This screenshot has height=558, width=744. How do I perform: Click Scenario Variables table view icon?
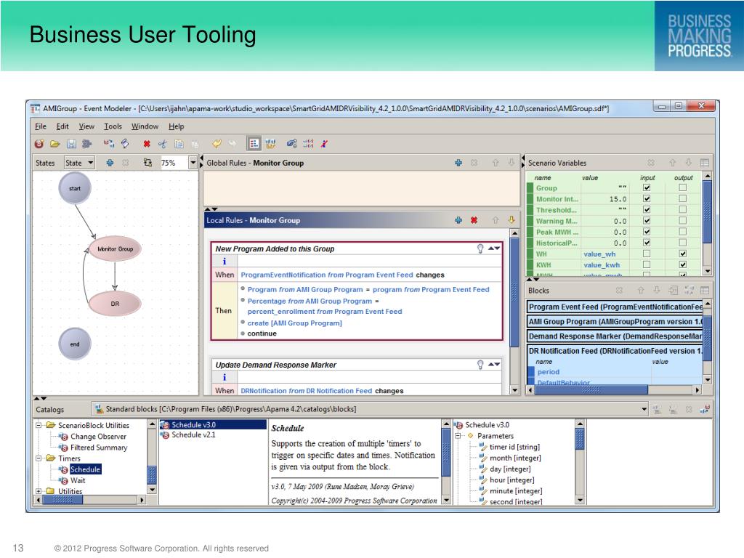coord(705,163)
